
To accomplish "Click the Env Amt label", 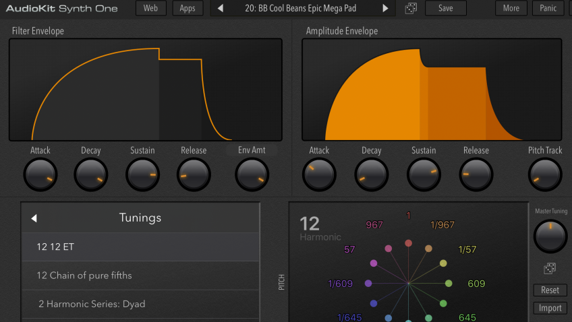I will (x=252, y=150).
